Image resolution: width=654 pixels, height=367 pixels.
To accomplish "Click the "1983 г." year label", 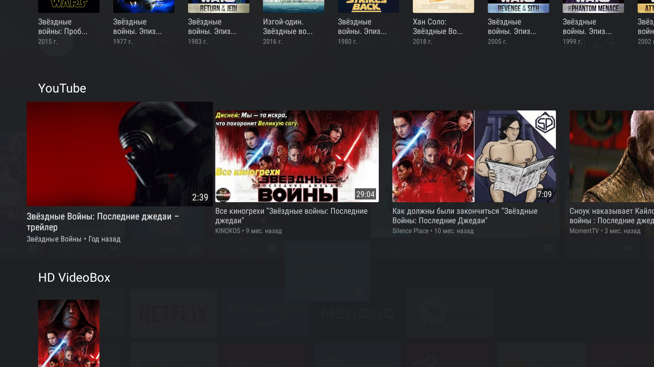I will coord(198,41).
